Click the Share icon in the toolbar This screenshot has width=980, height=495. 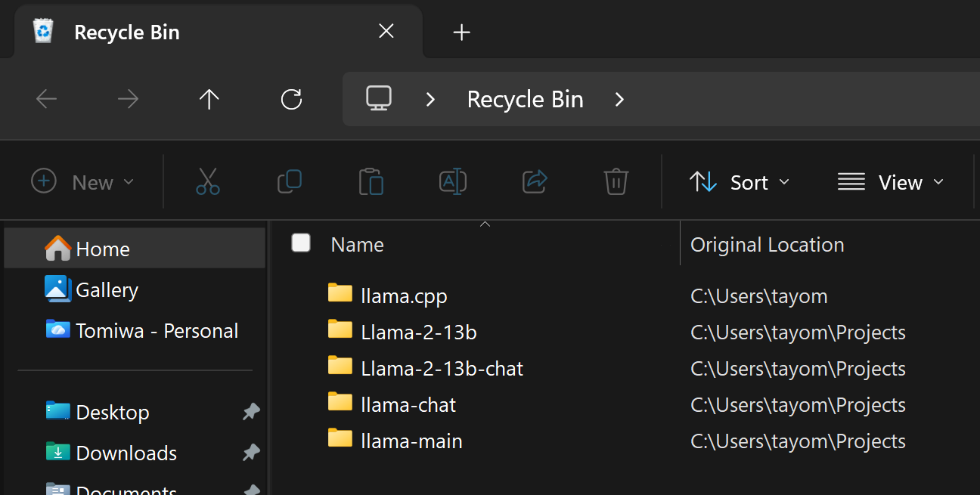click(x=535, y=181)
